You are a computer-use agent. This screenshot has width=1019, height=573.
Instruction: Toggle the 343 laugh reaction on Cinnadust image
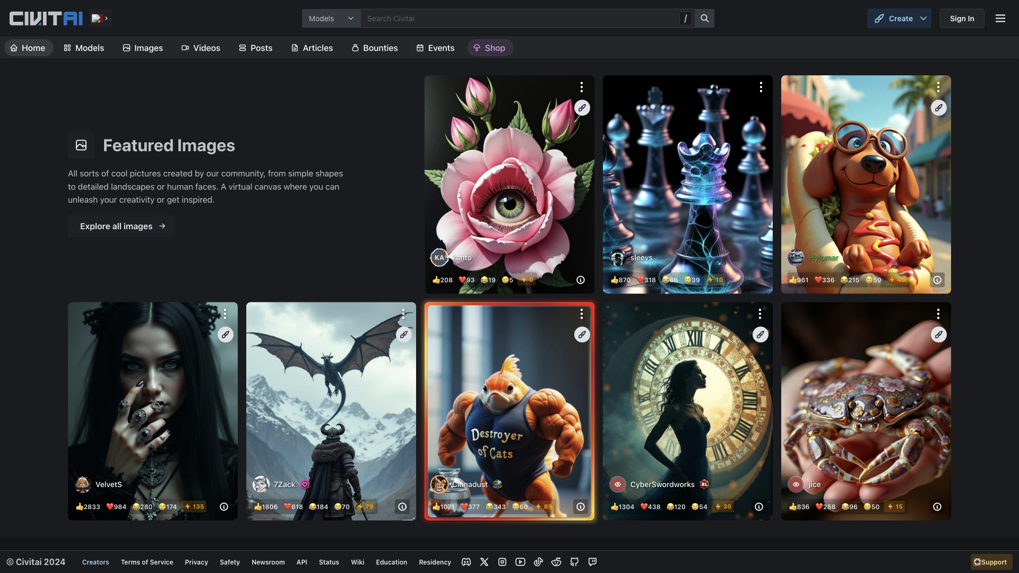496,507
